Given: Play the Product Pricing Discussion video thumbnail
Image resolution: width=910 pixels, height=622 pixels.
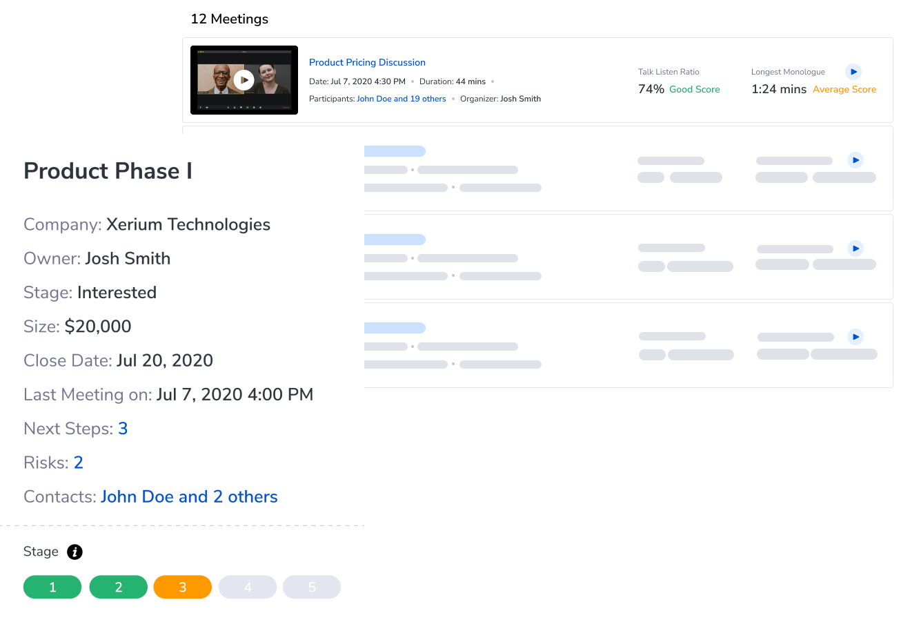Looking at the screenshot, I should pyautogui.click(x=244, y=79).
